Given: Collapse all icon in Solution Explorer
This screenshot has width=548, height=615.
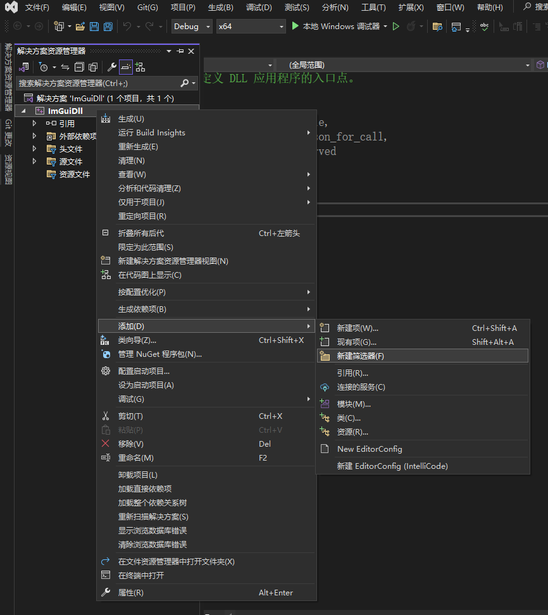Looking at the screenshot, I should (x=79, y=67).
